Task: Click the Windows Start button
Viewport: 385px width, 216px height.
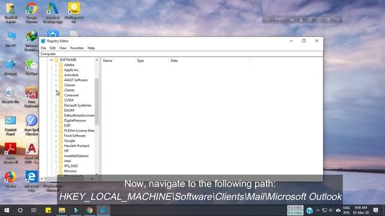Action: pos(7,210)
